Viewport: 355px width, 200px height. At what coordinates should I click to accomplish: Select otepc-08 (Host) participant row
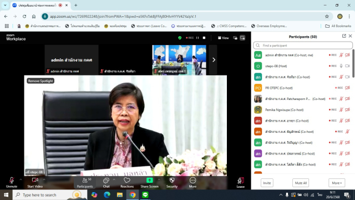302,66
